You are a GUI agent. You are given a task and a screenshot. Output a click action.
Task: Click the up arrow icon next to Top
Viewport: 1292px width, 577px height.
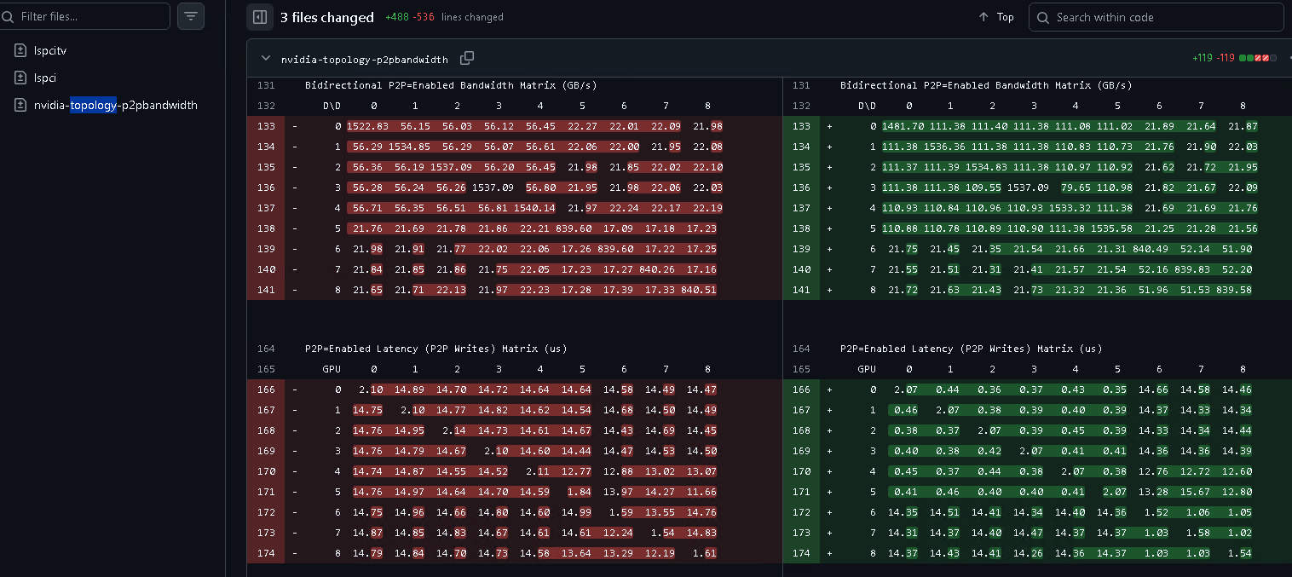coord(983,17)
